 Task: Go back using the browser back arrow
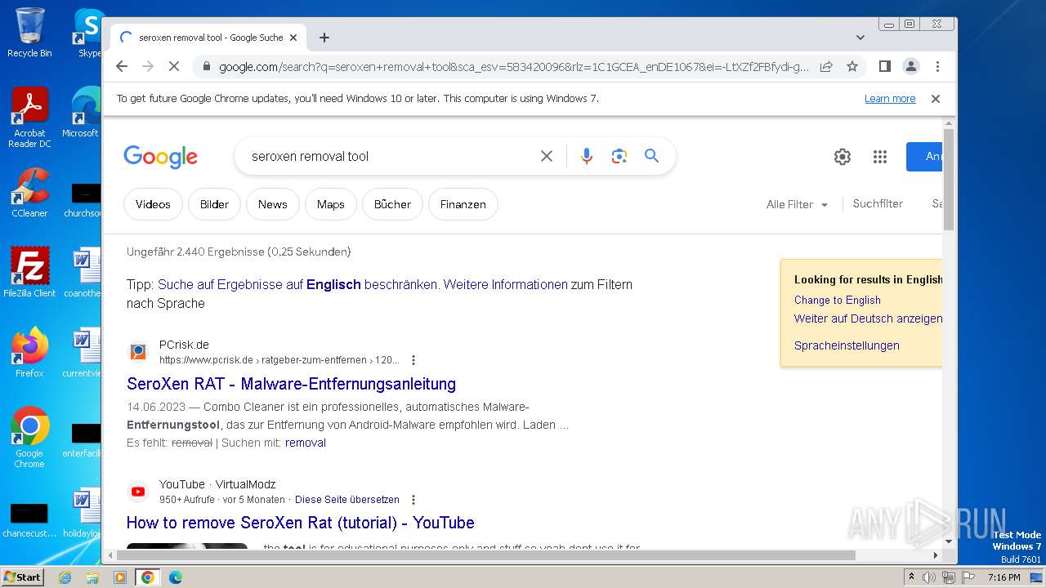122,66
